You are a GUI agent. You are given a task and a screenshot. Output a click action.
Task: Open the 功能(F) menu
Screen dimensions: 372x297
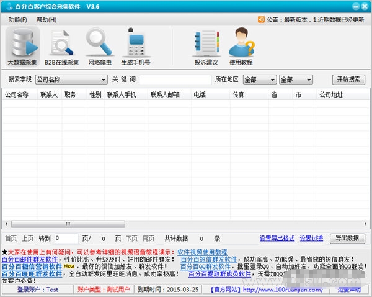click(x=18, y=20)
